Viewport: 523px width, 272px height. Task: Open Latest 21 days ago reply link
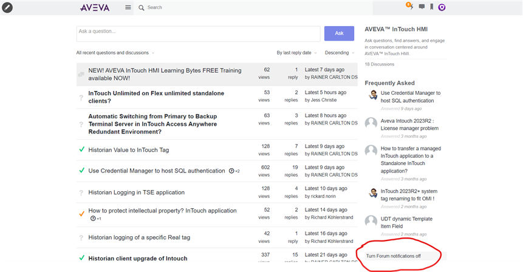(326, 254)
